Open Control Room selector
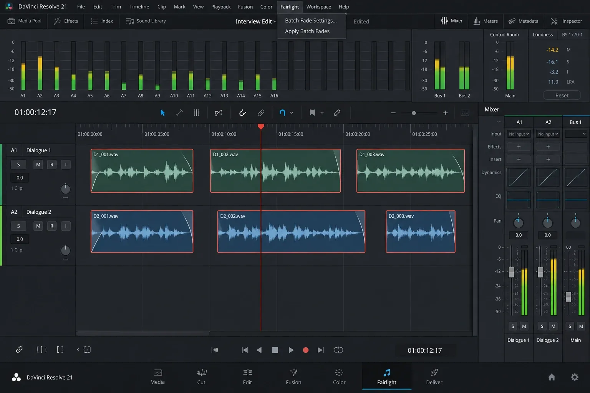The width and height of the screenshot is (590, 393). [504, 35]
